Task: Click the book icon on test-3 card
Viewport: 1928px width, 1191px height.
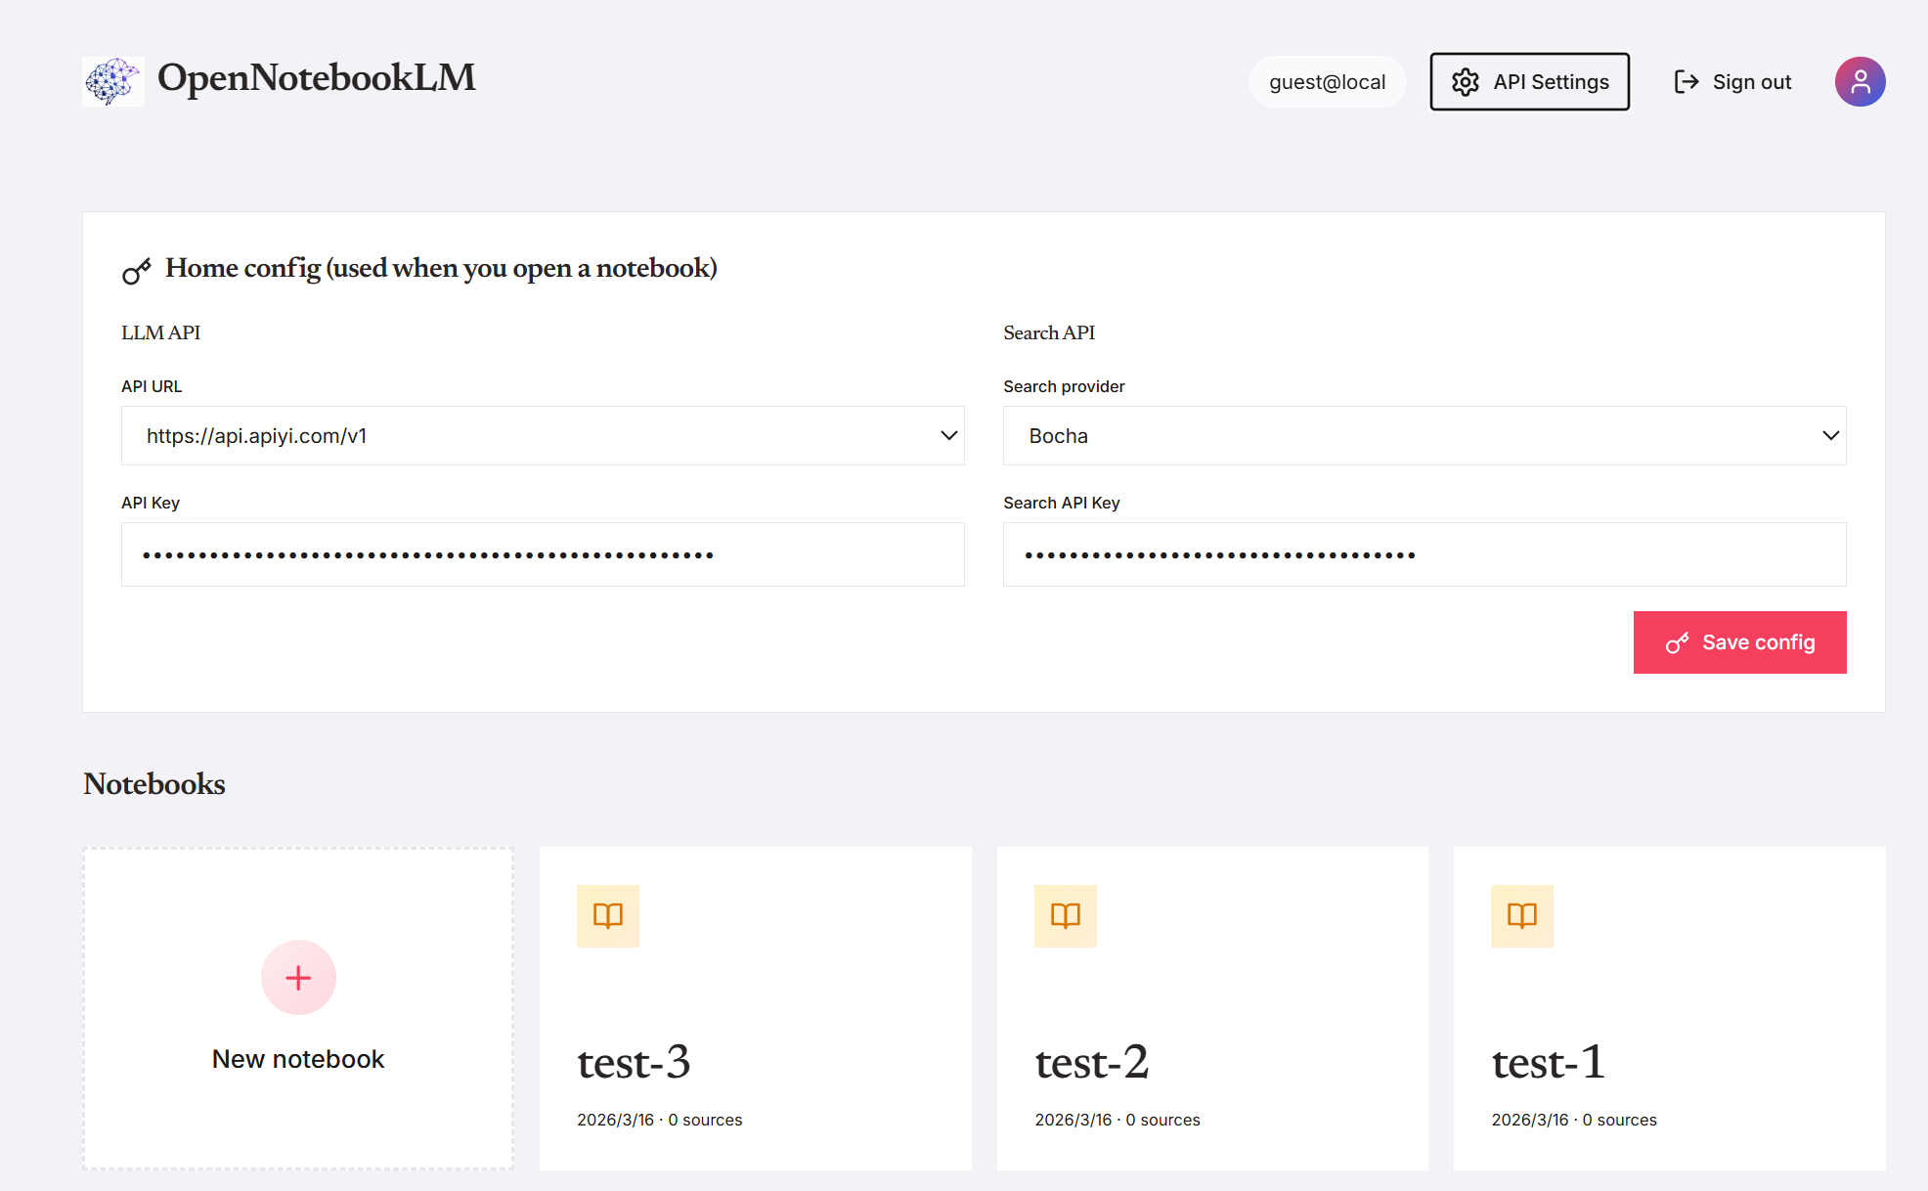Action: pos(608,916)
